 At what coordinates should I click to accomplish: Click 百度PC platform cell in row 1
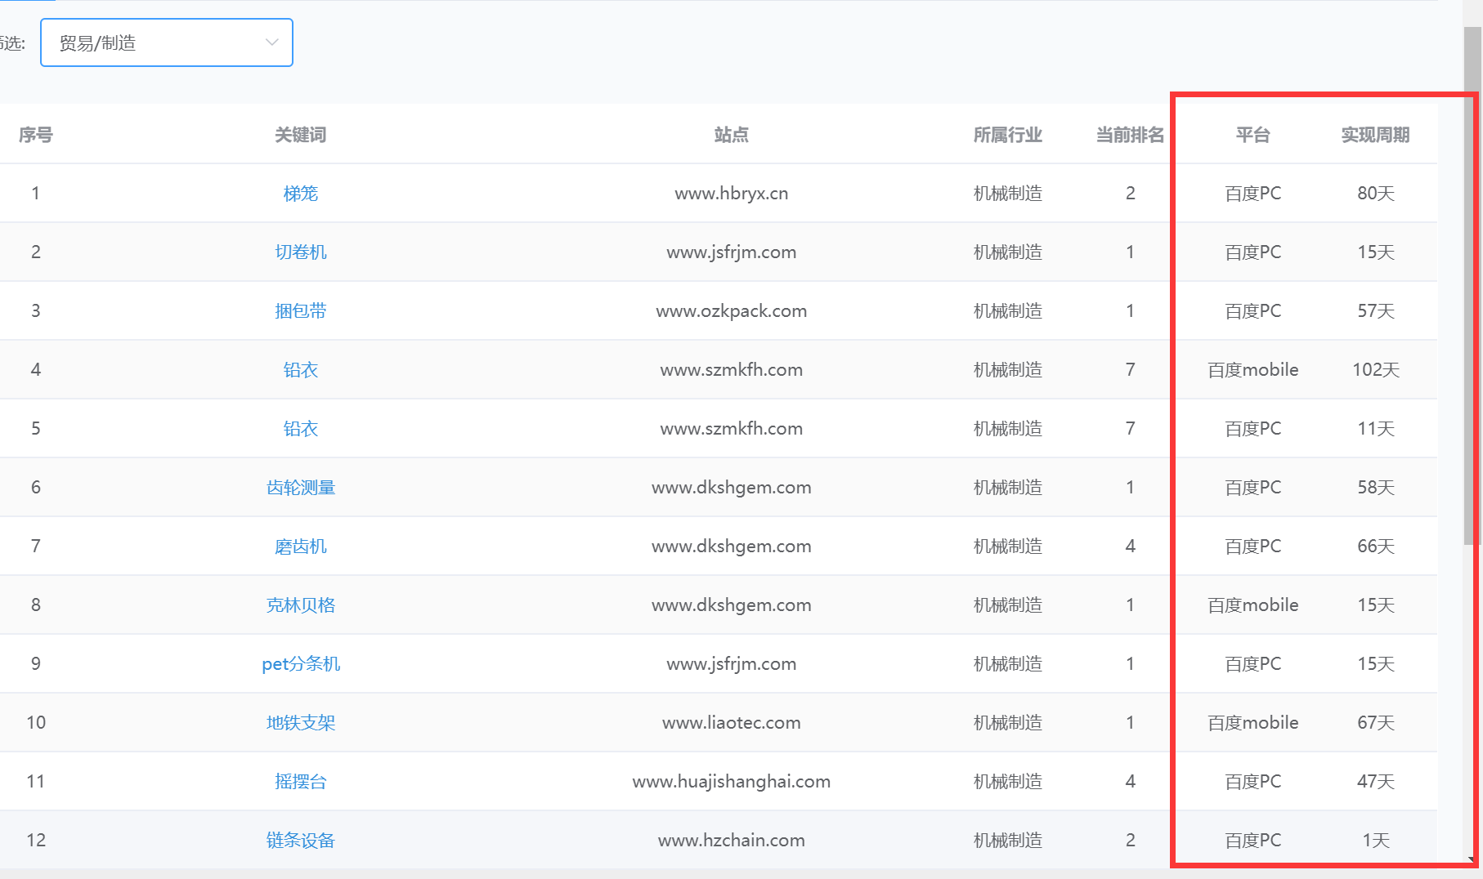click(1252, 194)
